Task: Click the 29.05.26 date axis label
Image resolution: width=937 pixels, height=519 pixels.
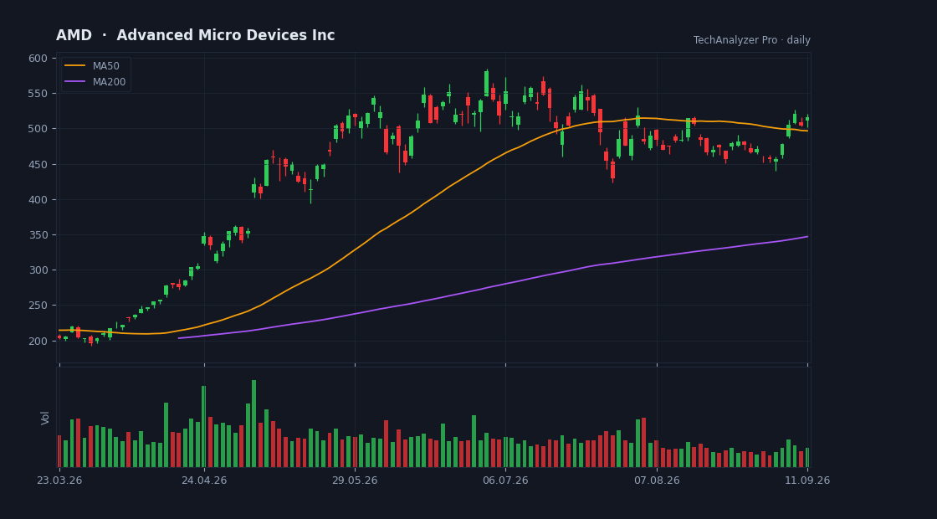Action: click(x=355, y=480)
